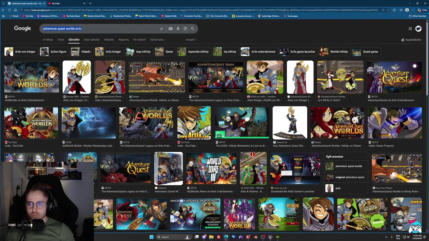Switch to the Alışveriş tab
Image resolution: width=429 pixels, height=241 pixels.
[124, 39]
